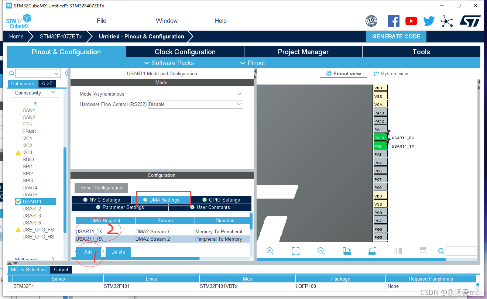487x299 pixels.
Task: Click the peripheral search magnifier icon
Action: [11, 73]
